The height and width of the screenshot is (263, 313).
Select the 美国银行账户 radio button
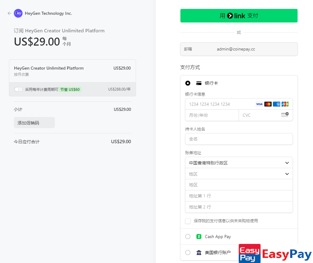pos(188,253)
